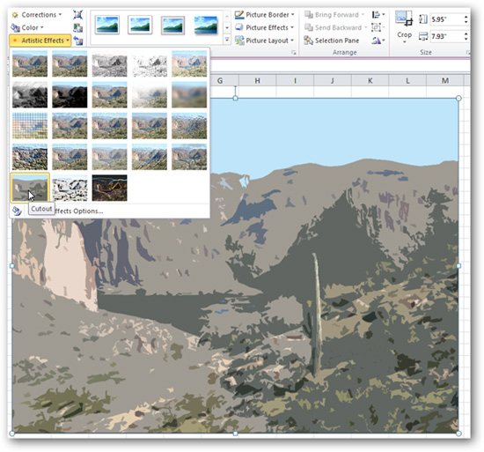Viewport: 484px width, 452px height.
Task: Open the Align objects icon menu
Action: point(378,14)
